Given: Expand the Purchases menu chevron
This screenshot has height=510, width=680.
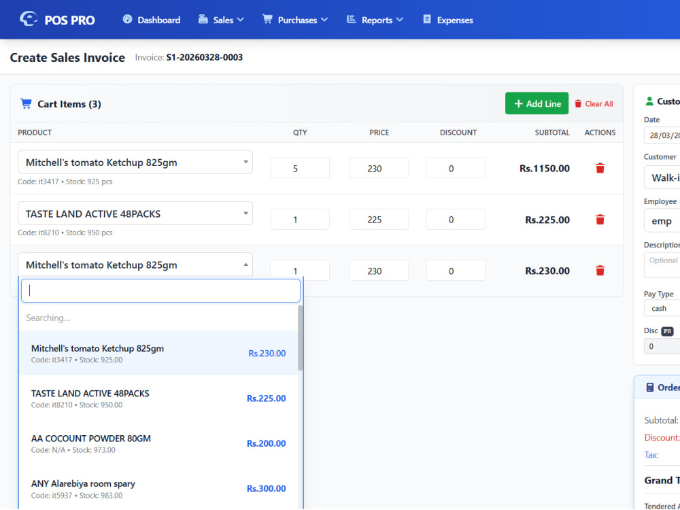Looking at the screenshot, I should (324, 20).
